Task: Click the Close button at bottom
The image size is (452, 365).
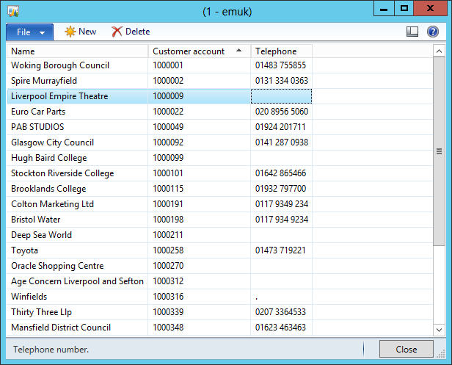Action: 407,349
